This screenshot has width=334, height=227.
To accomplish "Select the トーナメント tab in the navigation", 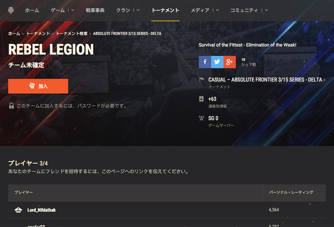I will click(x=165, y=10).
